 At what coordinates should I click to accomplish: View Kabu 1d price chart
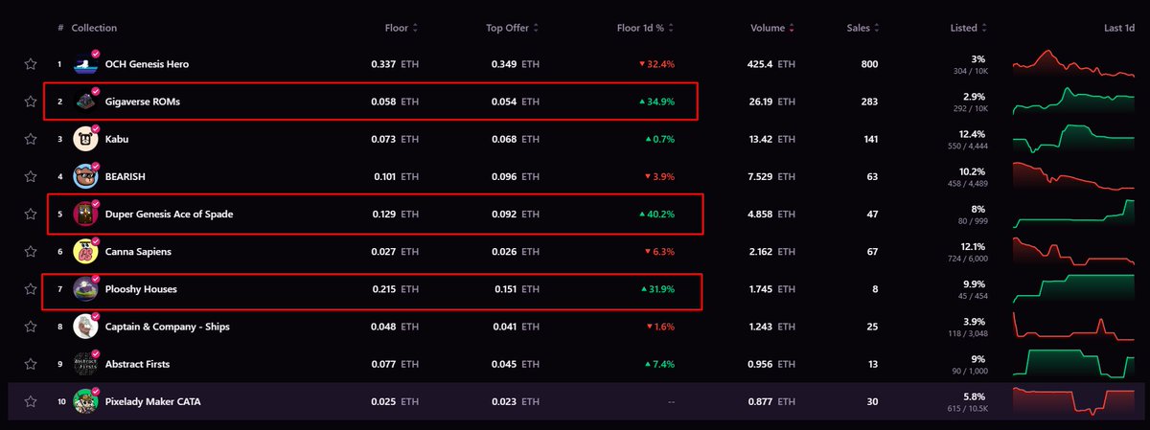(1073, 140)
